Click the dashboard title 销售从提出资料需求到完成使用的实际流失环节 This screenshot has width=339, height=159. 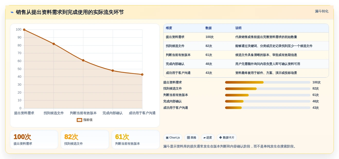(x=70, y=12)
